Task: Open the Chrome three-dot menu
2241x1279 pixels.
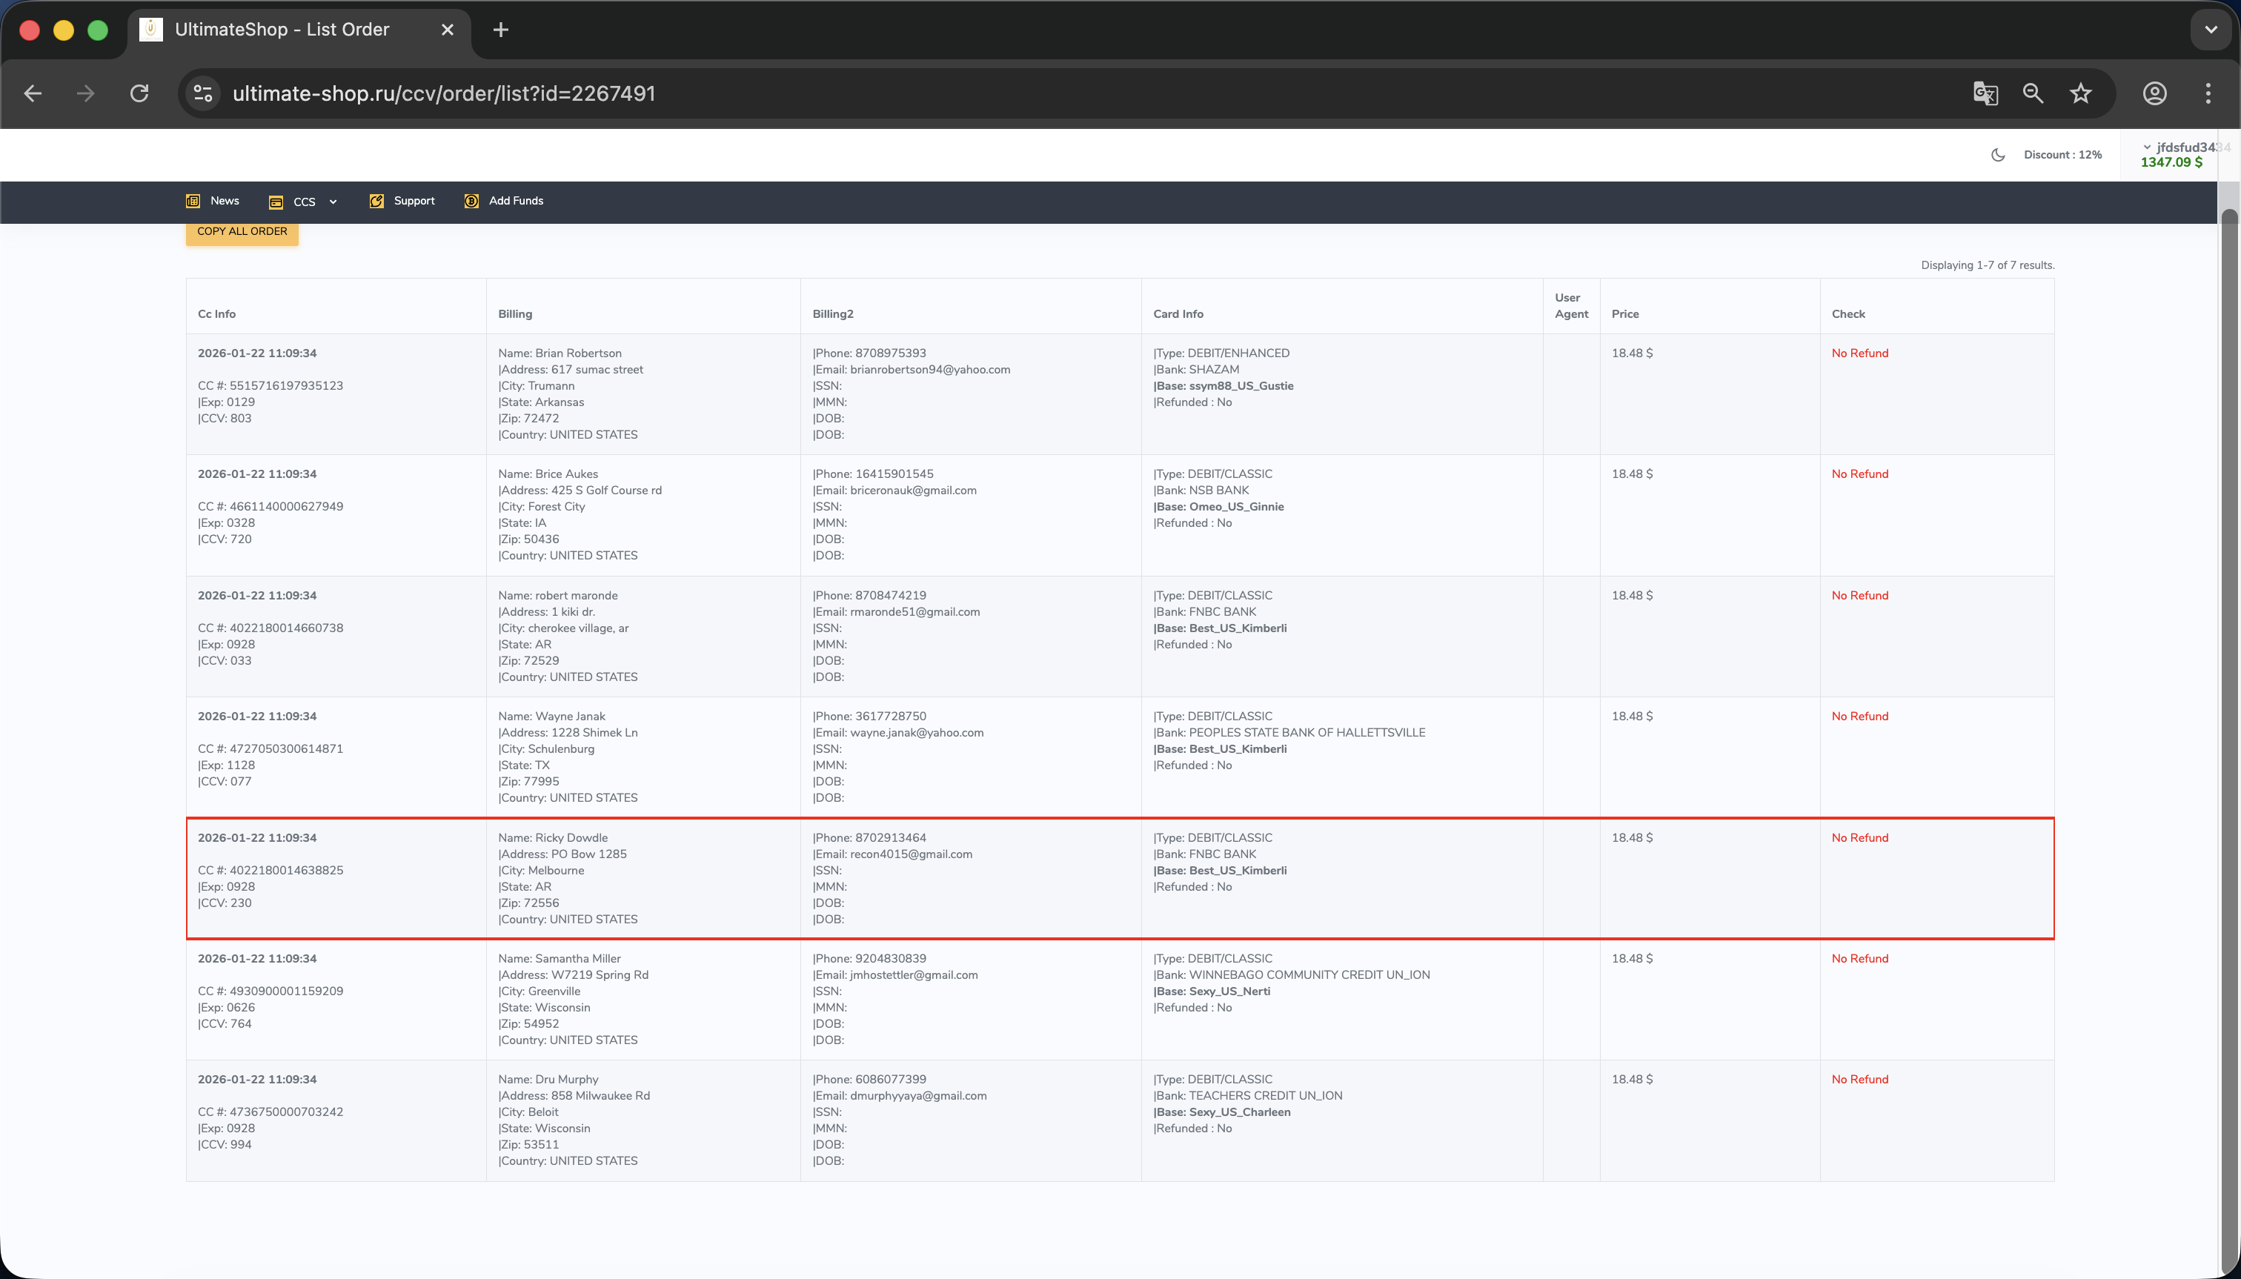Action: [2208, 93]
